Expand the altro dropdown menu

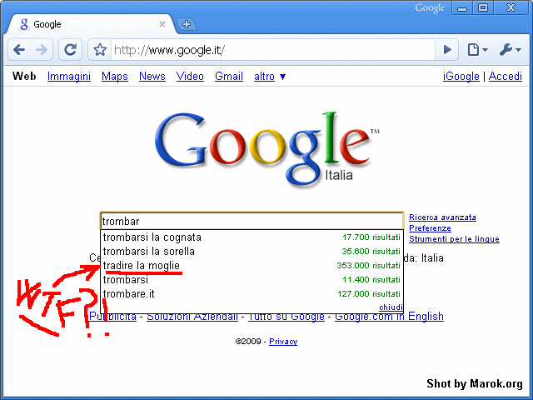270,77
